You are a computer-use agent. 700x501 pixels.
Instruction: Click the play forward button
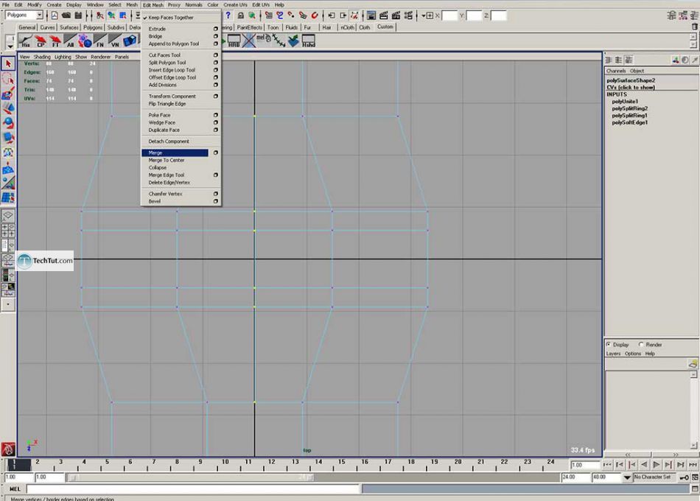(656, 465)
